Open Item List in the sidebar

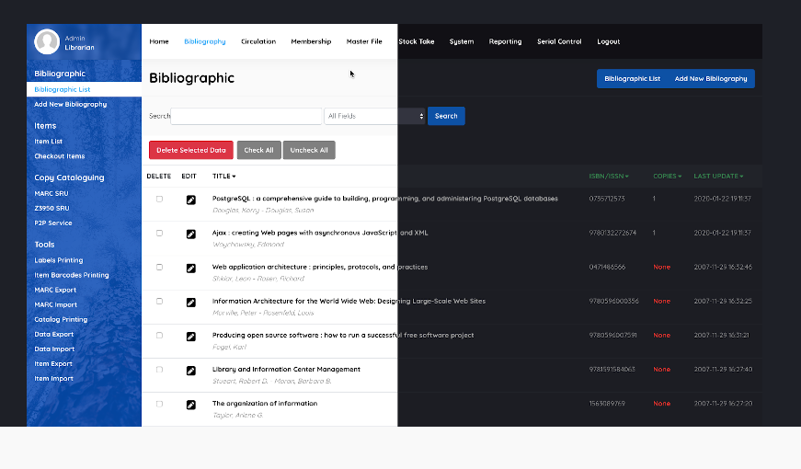point(48,142)
